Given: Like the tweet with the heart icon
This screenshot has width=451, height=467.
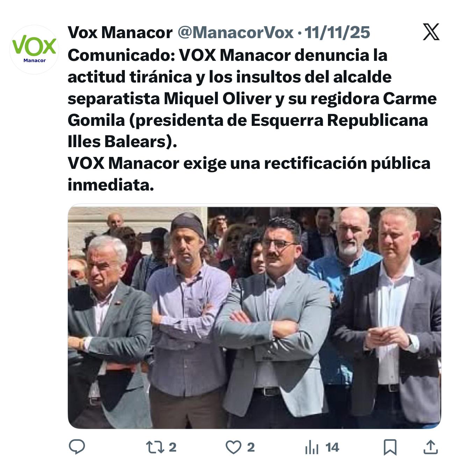Looking at the screenshot, I should click(x=233, y=447).
